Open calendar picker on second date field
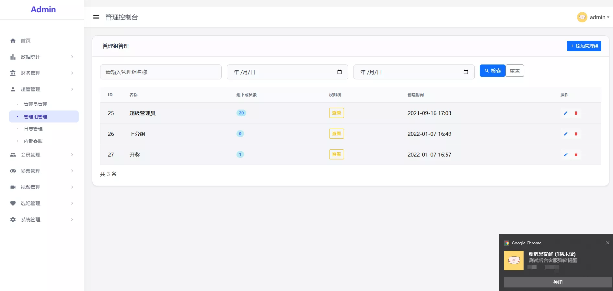613x291 pixels. 466,72
